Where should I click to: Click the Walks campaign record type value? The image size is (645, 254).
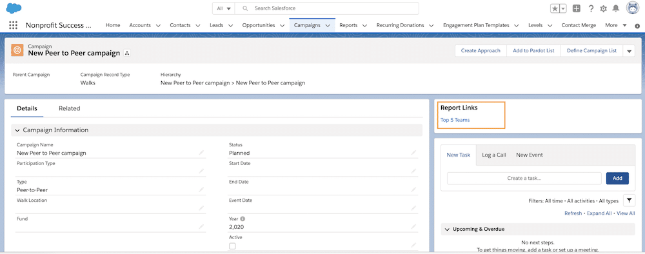88,83
